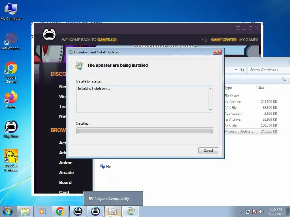Click the volume speaker tray icon
The height and width of the screenshot is (217, 290).
(x=261, y=212)
